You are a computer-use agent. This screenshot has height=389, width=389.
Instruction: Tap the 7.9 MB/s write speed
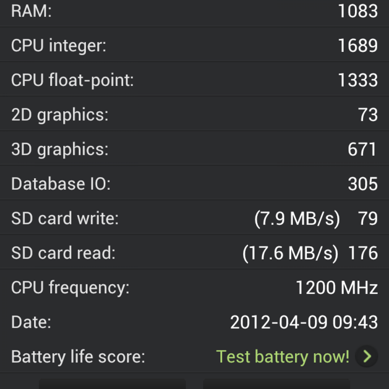click(297, 218)
